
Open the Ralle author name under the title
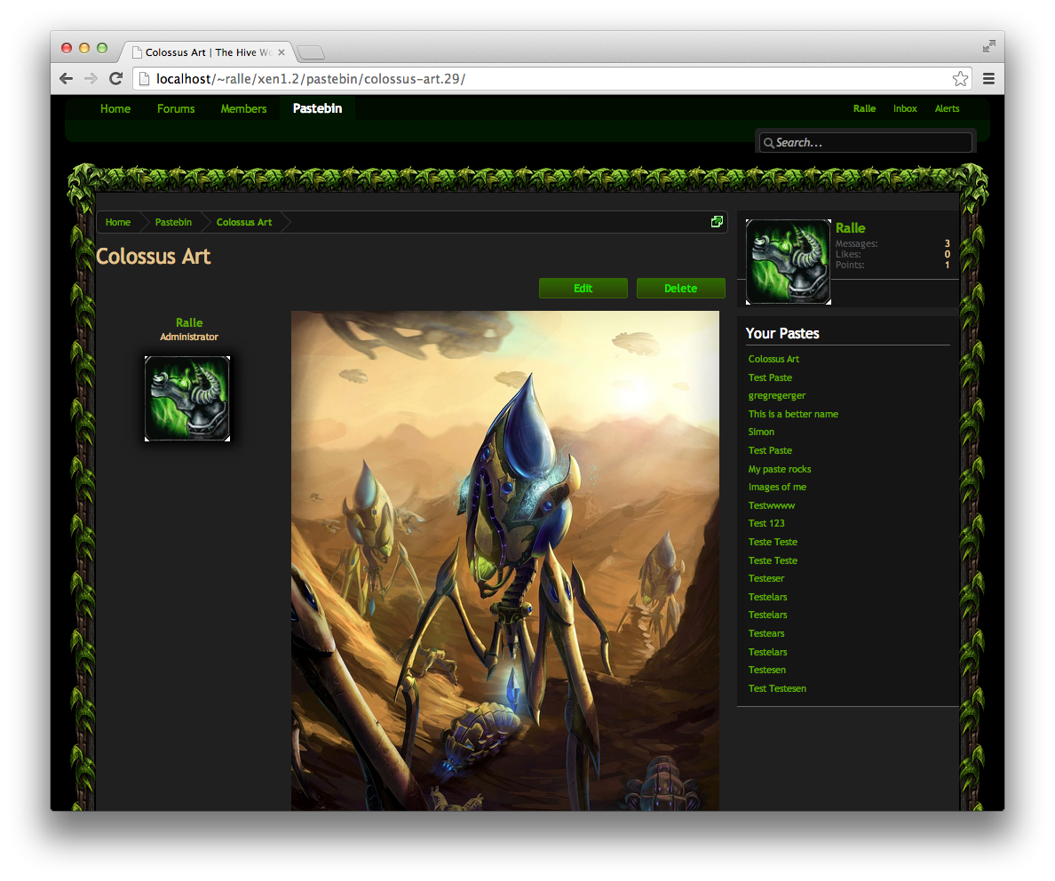[x=189, y=323]
